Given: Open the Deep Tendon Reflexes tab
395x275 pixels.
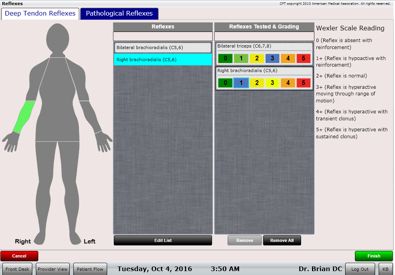Looking at the screenshot, I should (x=40, y=14).
